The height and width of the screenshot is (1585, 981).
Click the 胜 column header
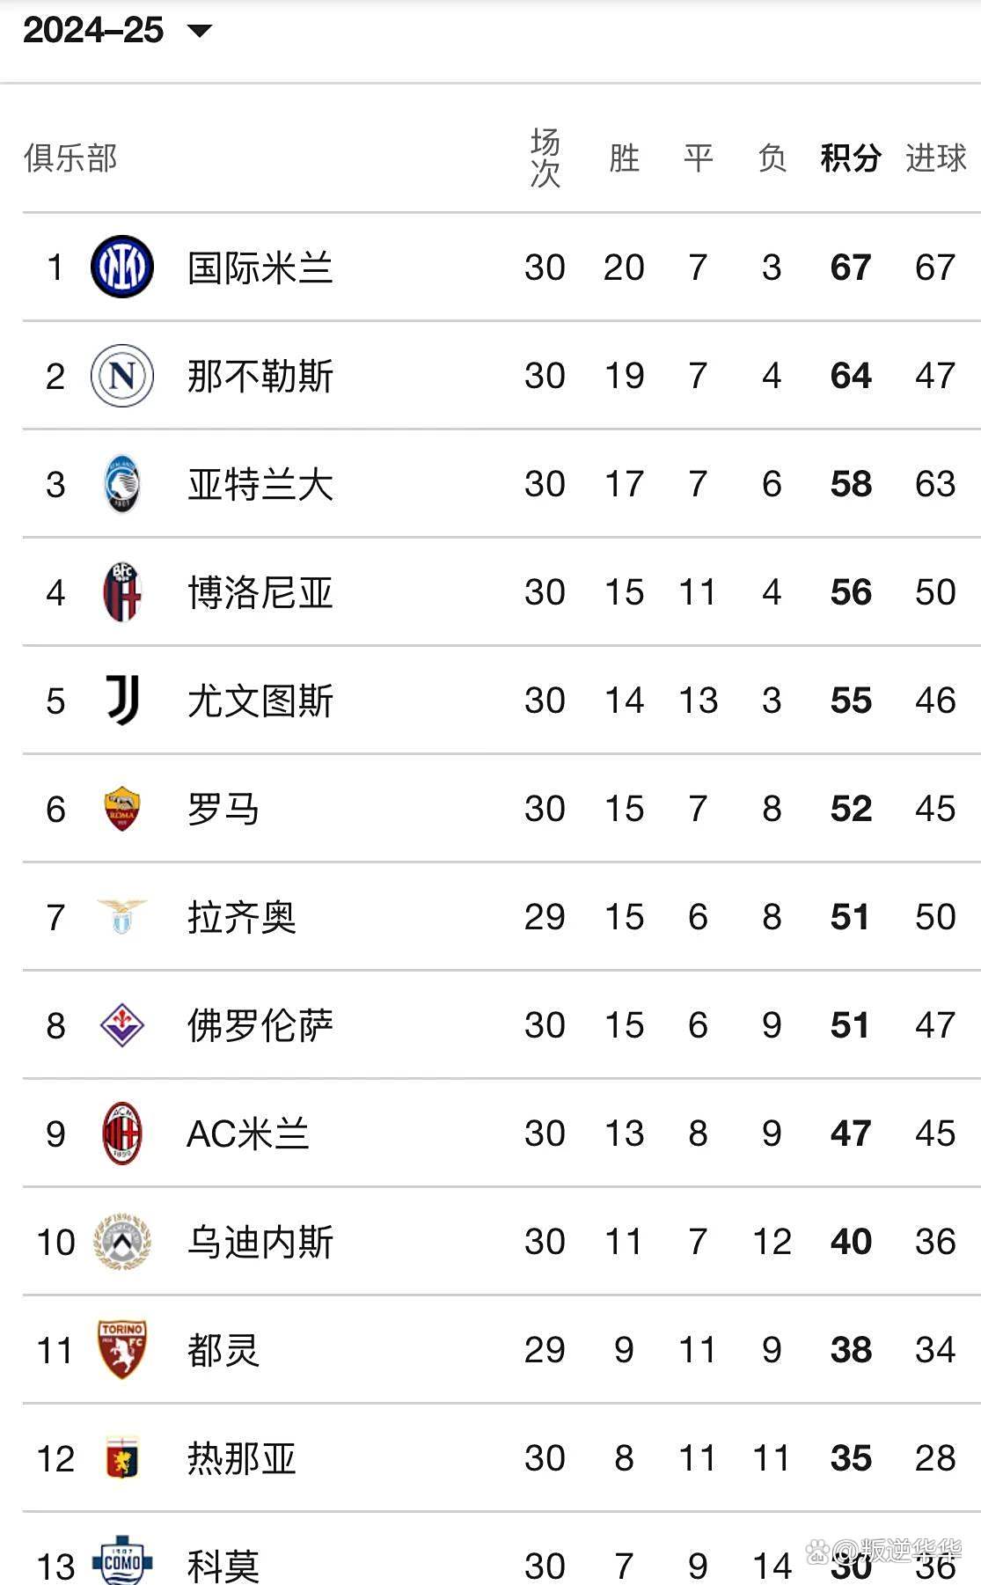pyautogui.click(x=624, y=158)
